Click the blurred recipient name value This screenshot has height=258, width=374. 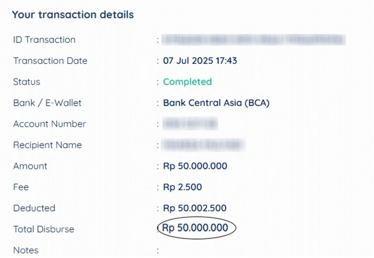click(204, 145)
